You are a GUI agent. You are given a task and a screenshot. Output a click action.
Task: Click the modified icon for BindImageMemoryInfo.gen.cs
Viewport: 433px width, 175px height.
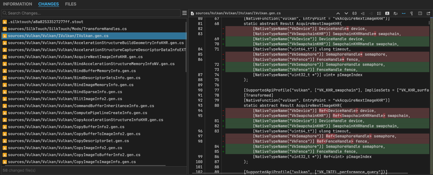5,85
